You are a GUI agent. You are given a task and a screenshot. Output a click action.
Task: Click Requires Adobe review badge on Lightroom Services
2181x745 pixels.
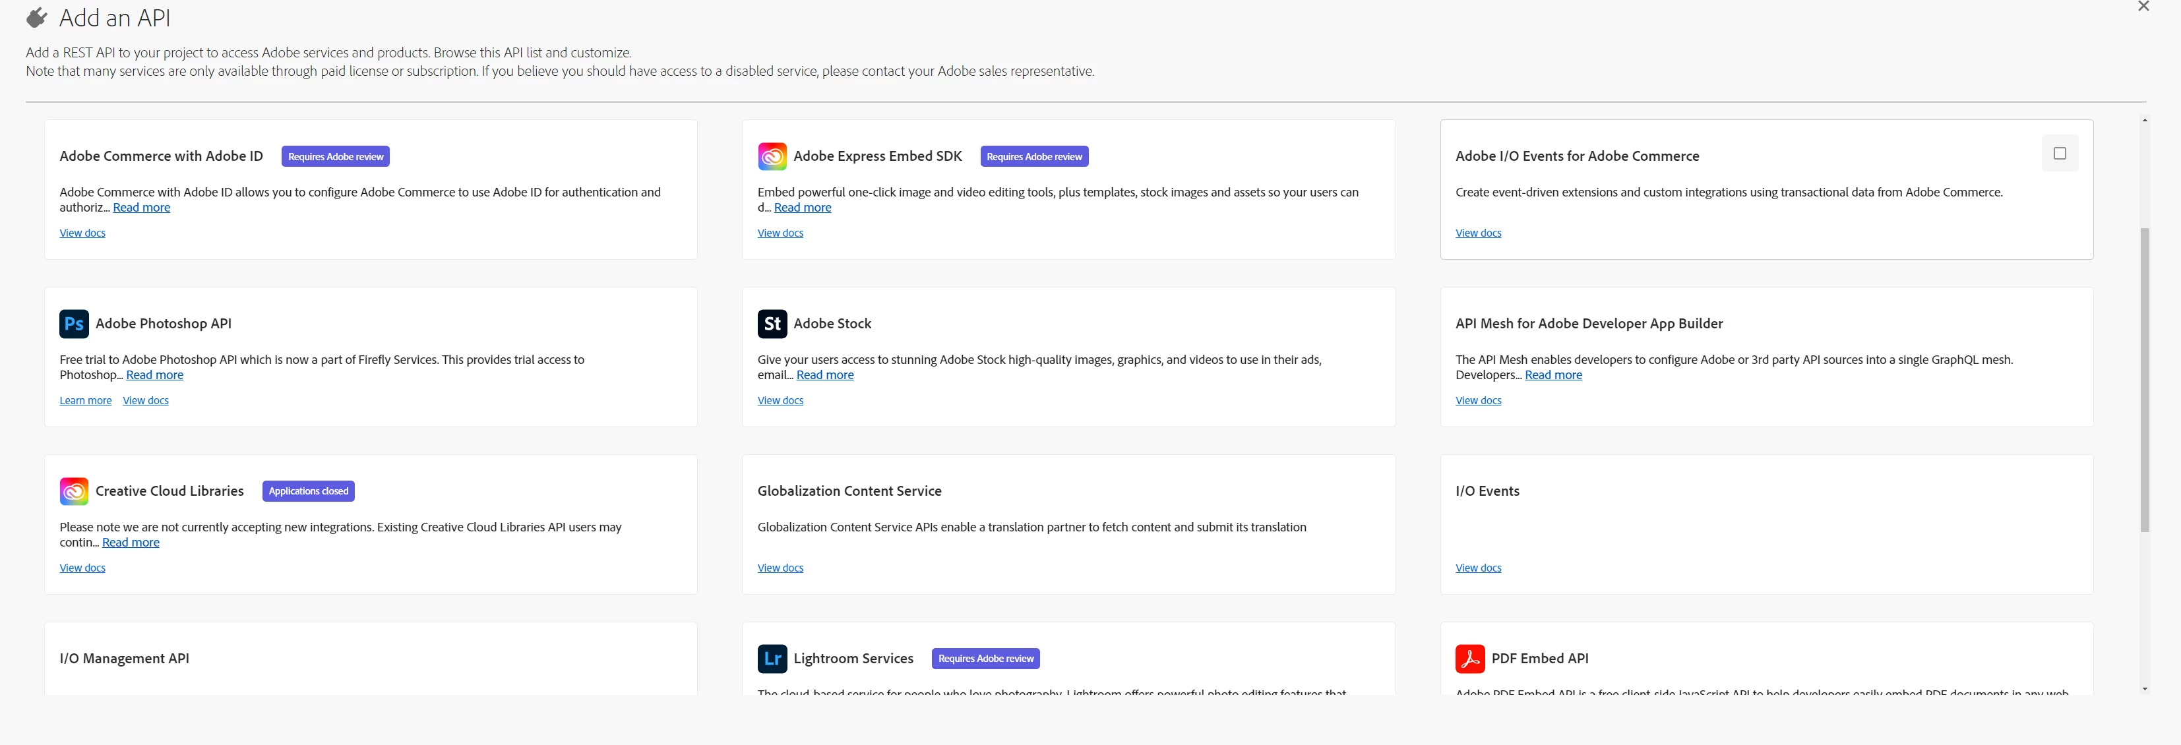[x=985, y=659]
